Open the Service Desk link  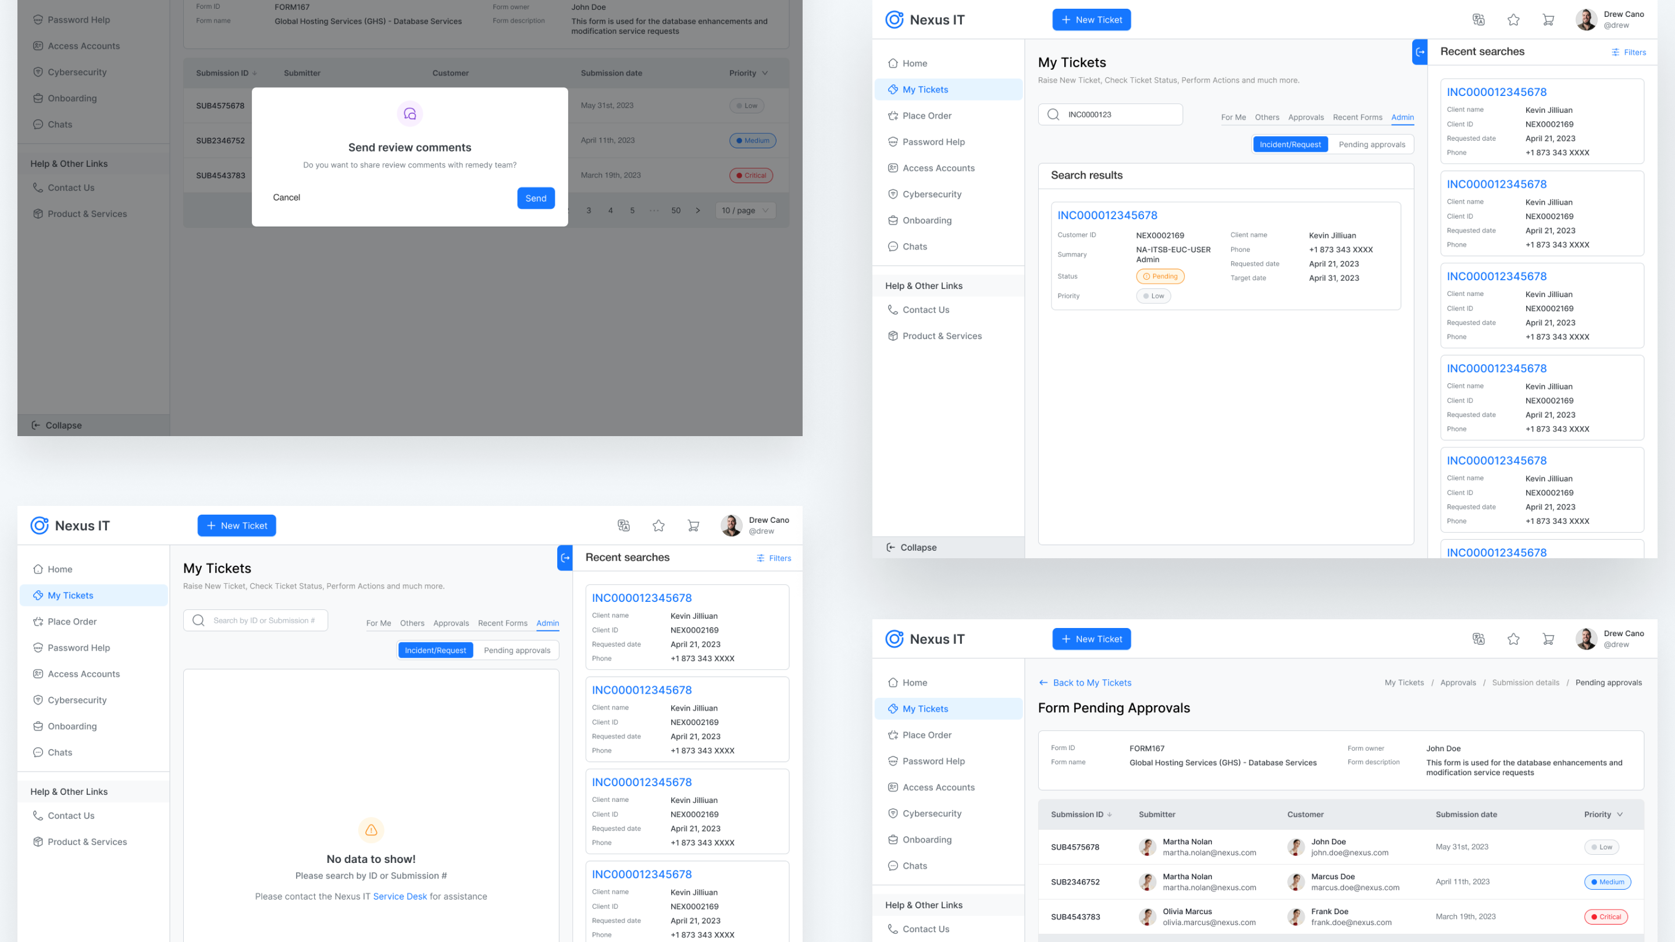tap(400, 897)
